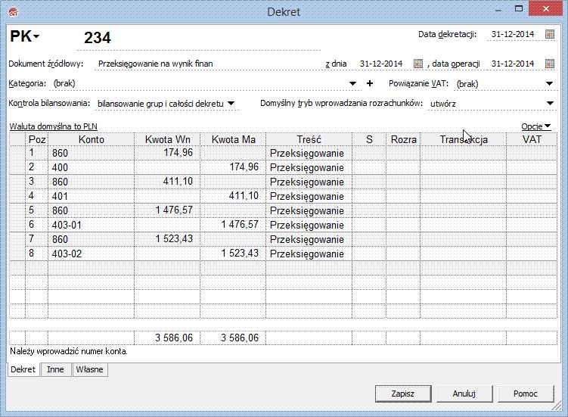
Task: Minimize the Dekret window
Action: tap(498, 10)
